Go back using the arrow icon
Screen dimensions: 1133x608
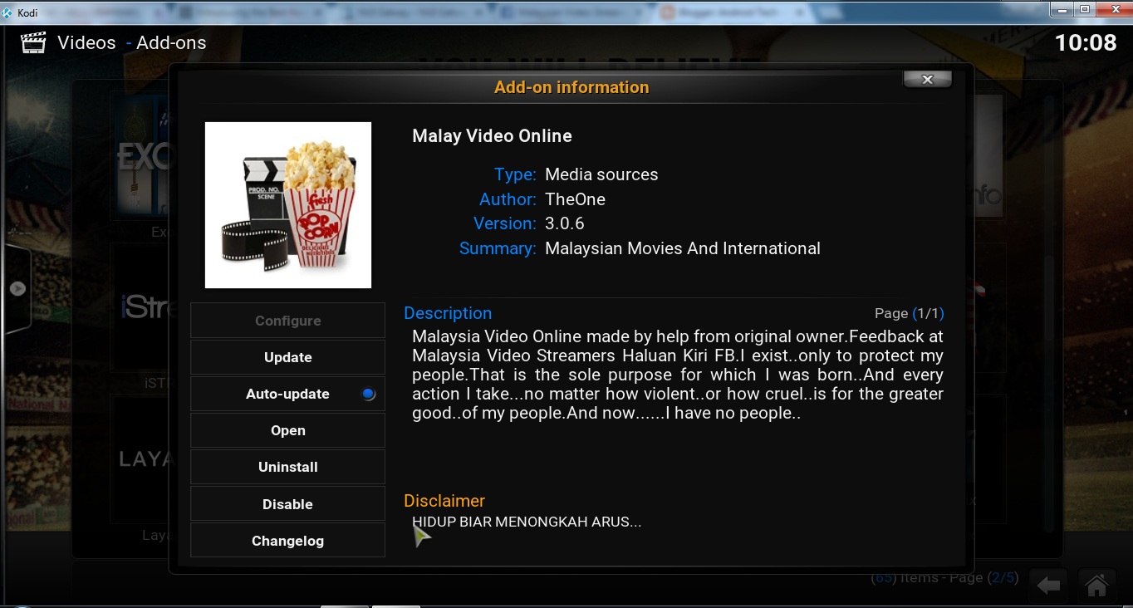[x=1049, y=586]
